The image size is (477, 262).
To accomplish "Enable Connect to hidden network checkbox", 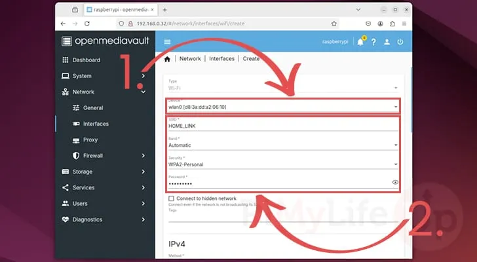I will click(x=171, y=198).
